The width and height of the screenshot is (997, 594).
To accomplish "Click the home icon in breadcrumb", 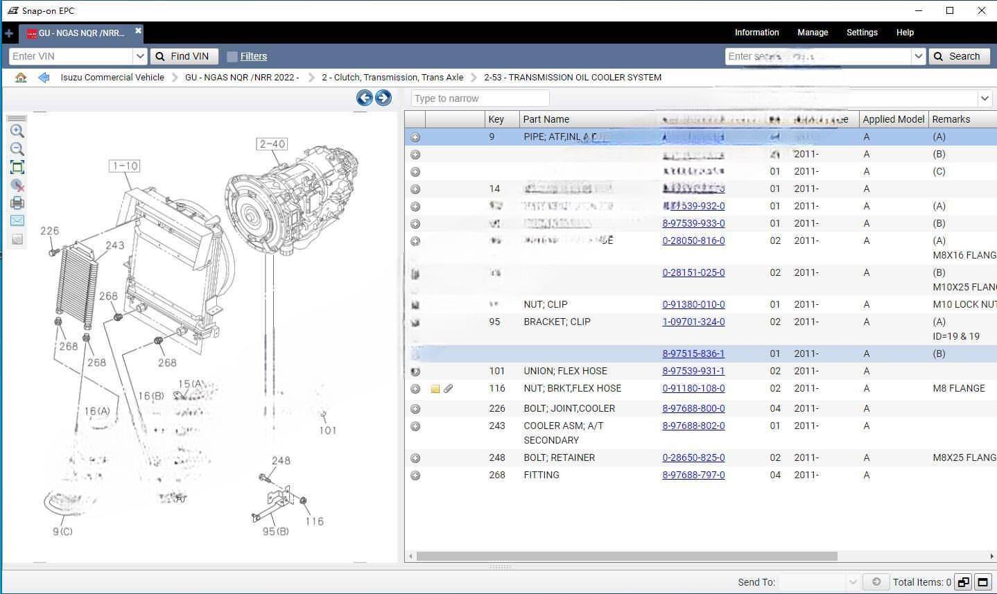I will tap(21, 78).
